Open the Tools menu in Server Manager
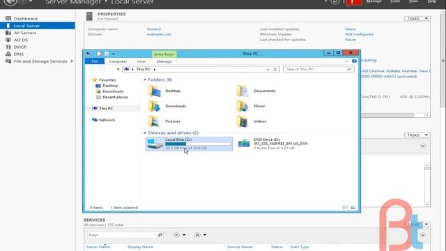 click(x=395, y=1)
